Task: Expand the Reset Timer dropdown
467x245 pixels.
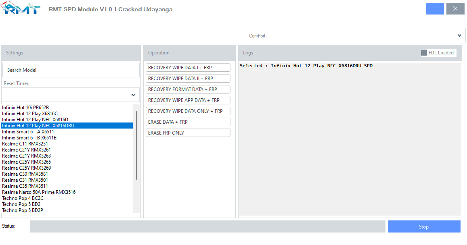Action: coord(71,95)
